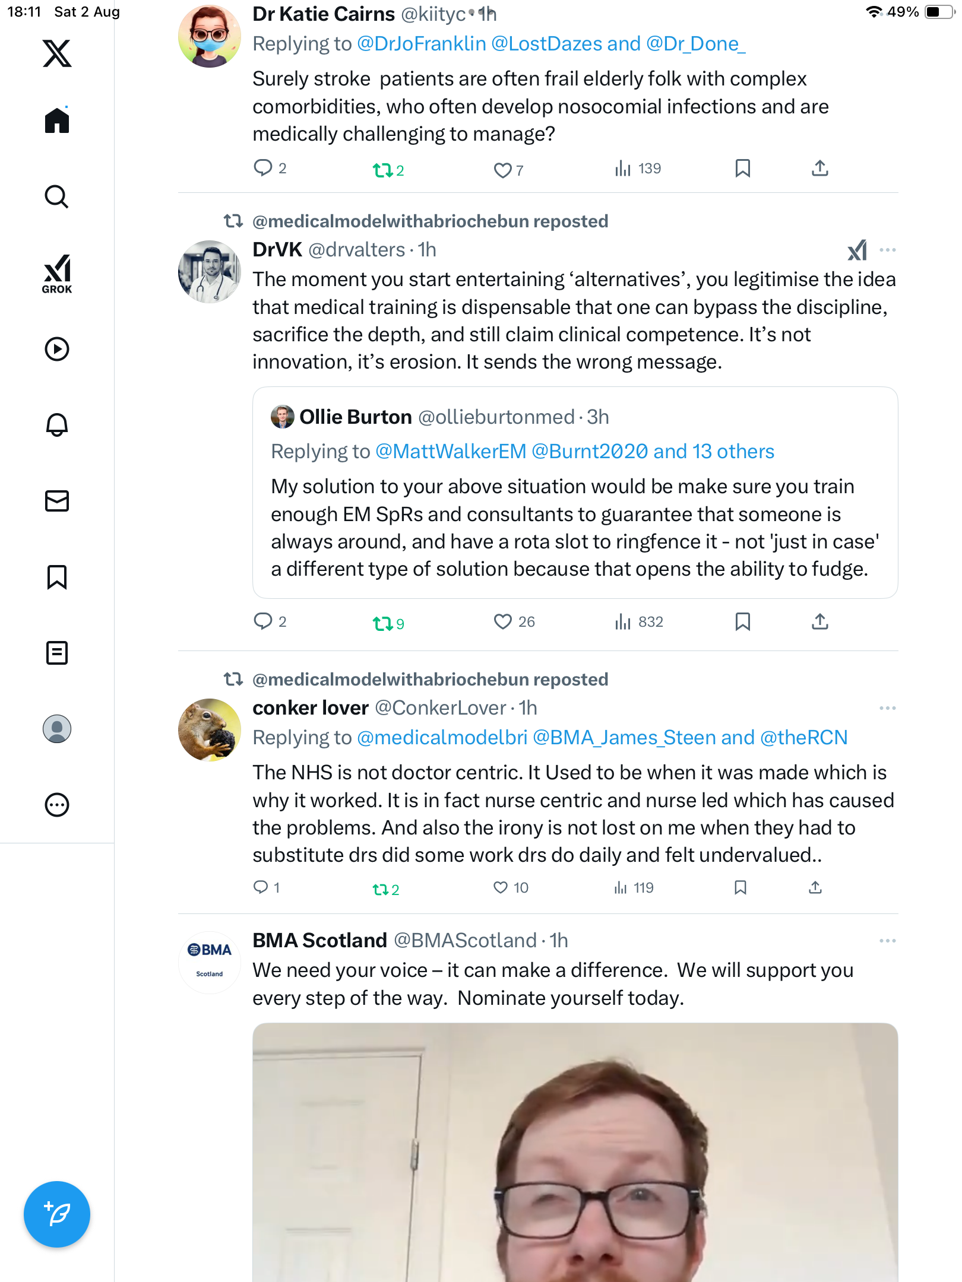Play BMA Scotland's video thumbnail

[575, 1151]
